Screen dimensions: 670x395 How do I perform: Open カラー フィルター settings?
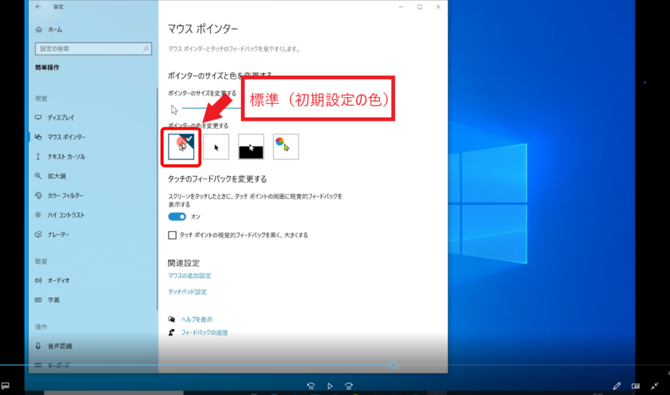65,196
